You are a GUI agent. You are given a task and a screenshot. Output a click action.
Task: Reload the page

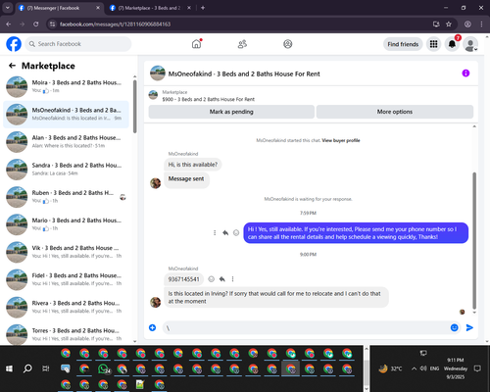coord(36,24)
